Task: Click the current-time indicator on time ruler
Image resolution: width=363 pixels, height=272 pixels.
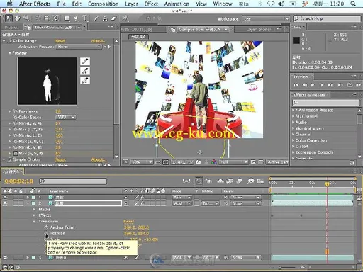Action: pyautogui.click(x=328, y=183)
